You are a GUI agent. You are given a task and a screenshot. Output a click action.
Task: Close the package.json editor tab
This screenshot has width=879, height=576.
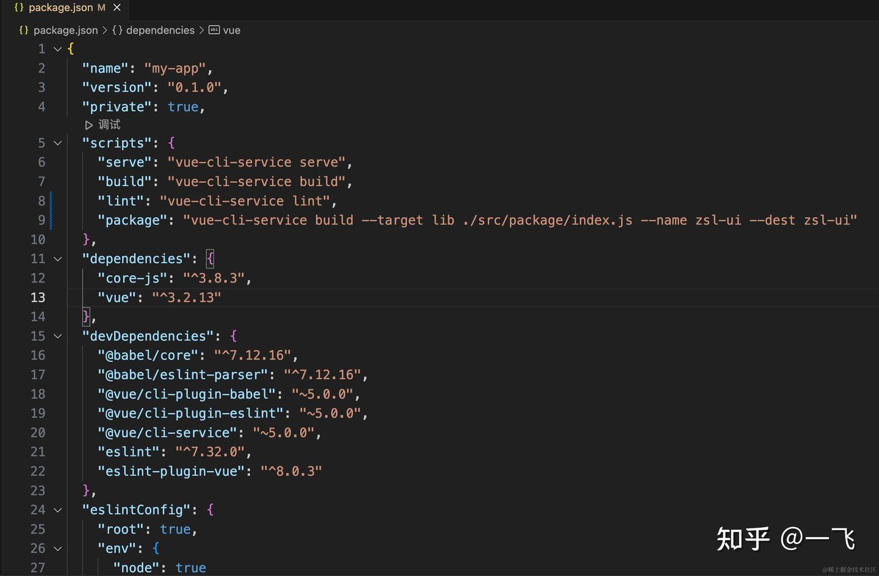(x=117, y=7)
